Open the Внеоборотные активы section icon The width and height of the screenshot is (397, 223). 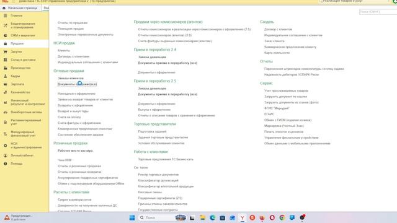pyautogui.click(x=6, y=112)
